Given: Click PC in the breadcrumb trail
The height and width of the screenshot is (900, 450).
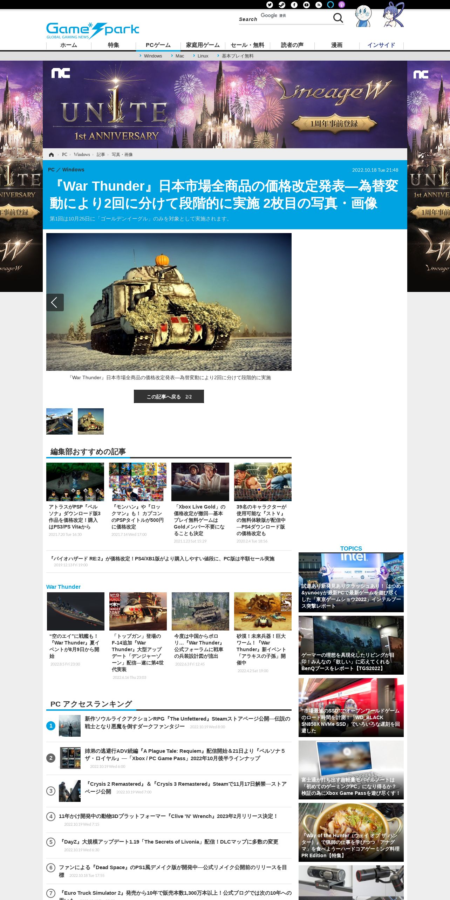Looking at the screenshot, I should pos(64,155).
